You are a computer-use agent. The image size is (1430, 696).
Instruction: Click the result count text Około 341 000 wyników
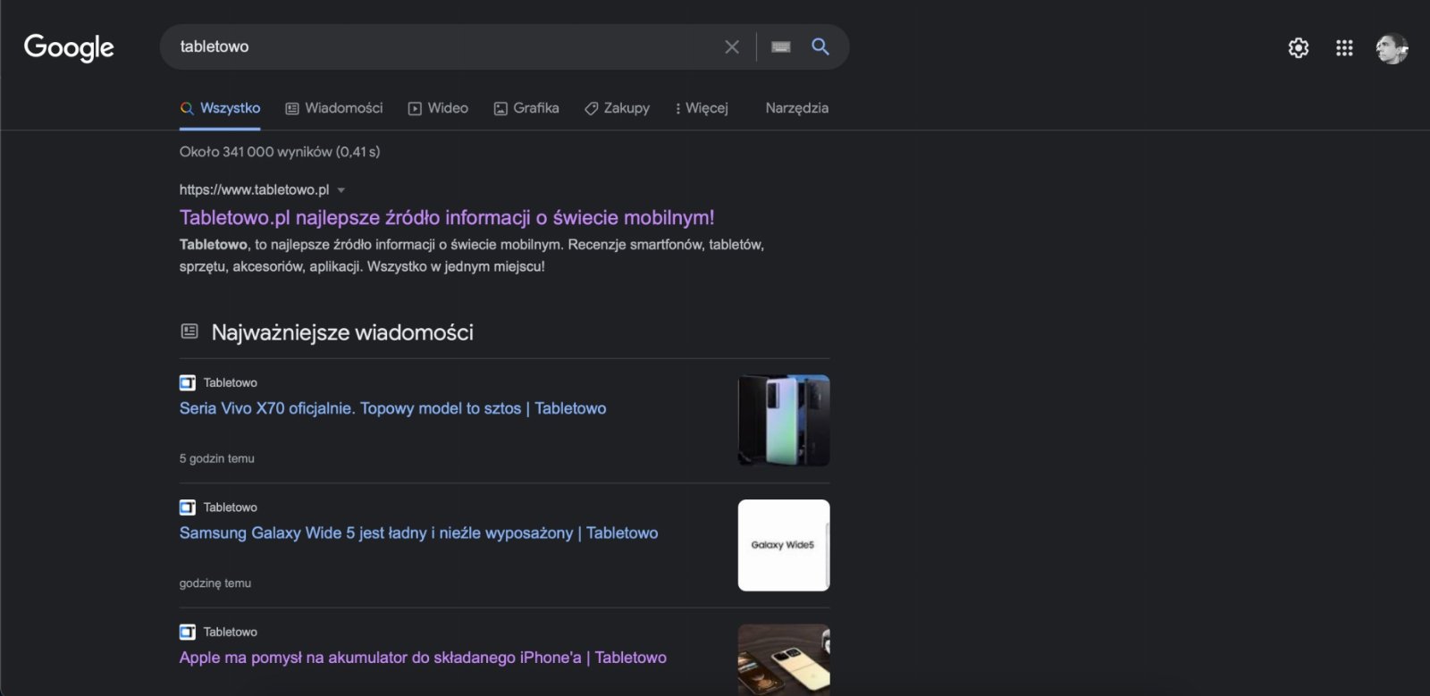click(x=280, y=152)
